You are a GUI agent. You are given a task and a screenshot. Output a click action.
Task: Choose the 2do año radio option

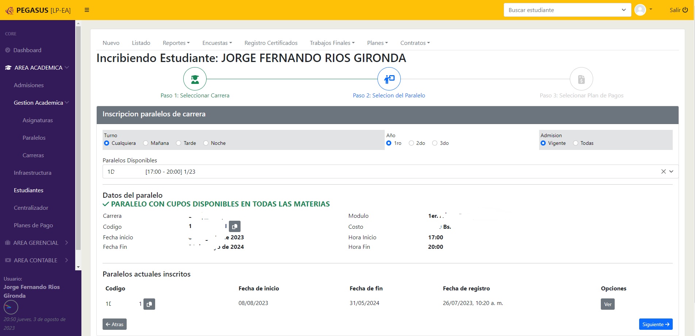(x=411, y=143)
